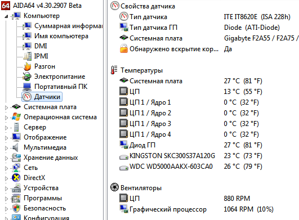Open the IPMI tree item
Screen dimensions: 299x220
pos(41,56)
